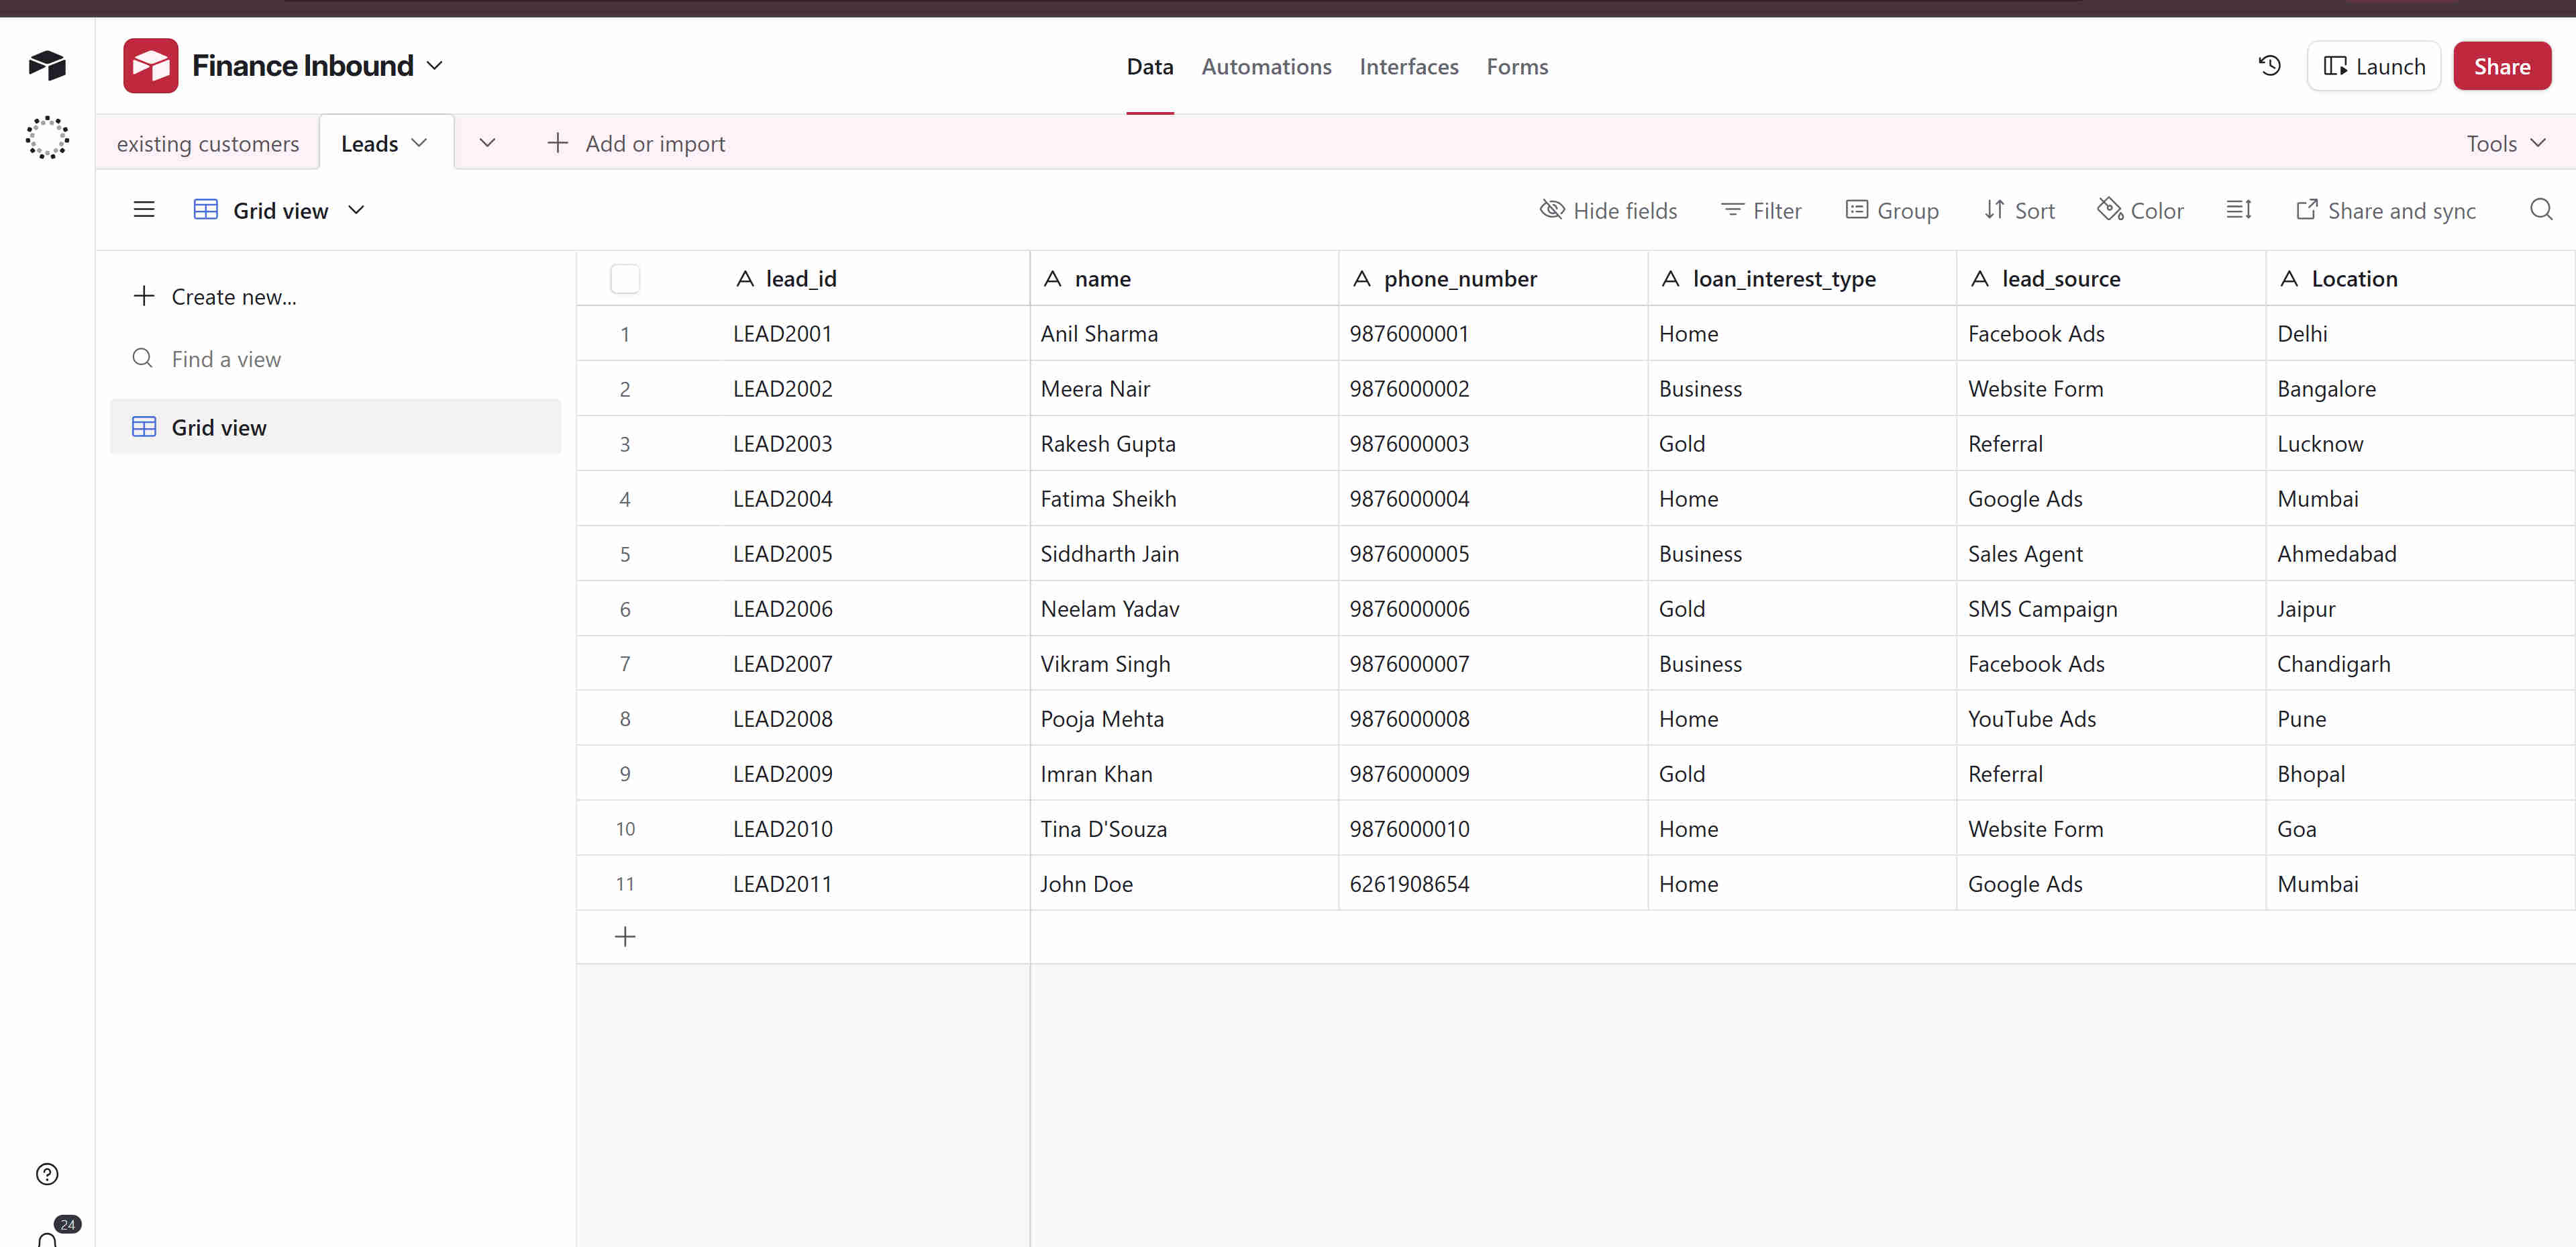Open base history clock icon
2576x1247 pixels.
tap(2269, 66)
